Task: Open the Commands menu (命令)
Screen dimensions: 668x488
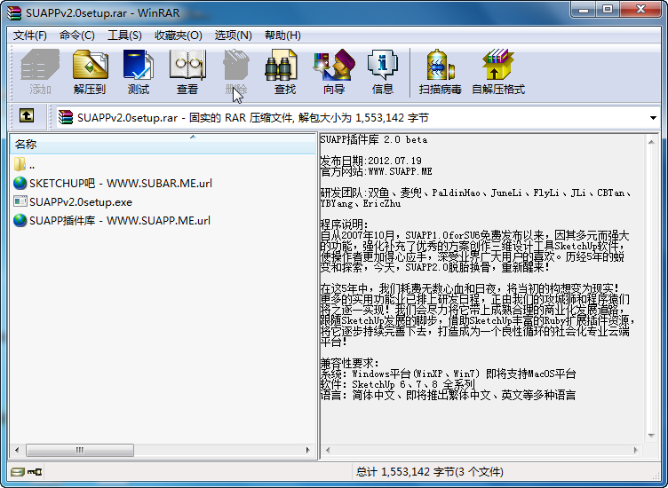Action: (77, 35)
